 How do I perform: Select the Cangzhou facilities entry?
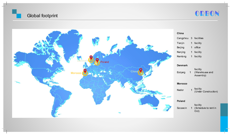click(190, 38)
